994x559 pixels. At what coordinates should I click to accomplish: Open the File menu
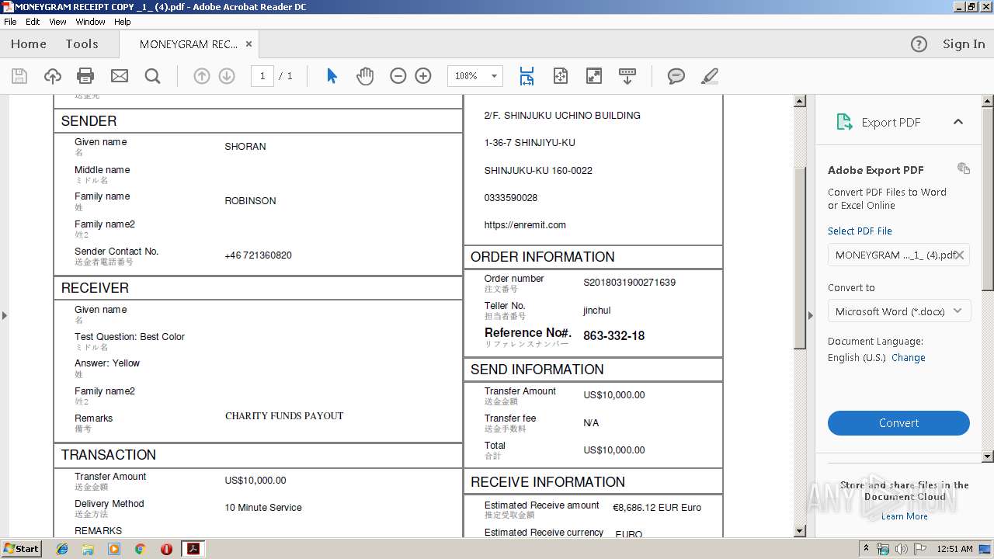tap(10, 22)
